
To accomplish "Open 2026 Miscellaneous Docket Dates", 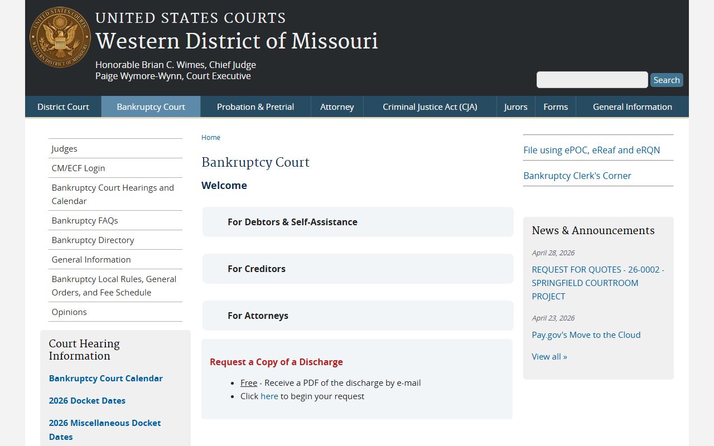I will coord(105,430).
